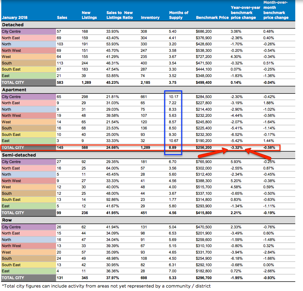Image resolution: width=303 pixels, height=291 pixels.
Task: Click Detached City Centre benchmark price $686,200
Action: click(x=203, y=31)
